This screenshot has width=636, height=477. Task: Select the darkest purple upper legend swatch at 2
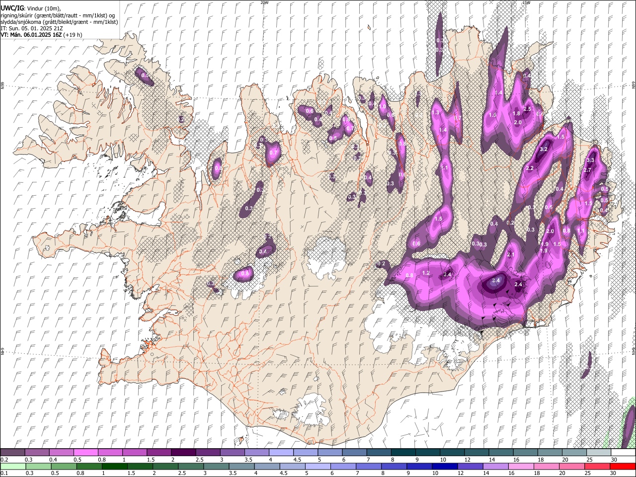click(x=183, y=453)
